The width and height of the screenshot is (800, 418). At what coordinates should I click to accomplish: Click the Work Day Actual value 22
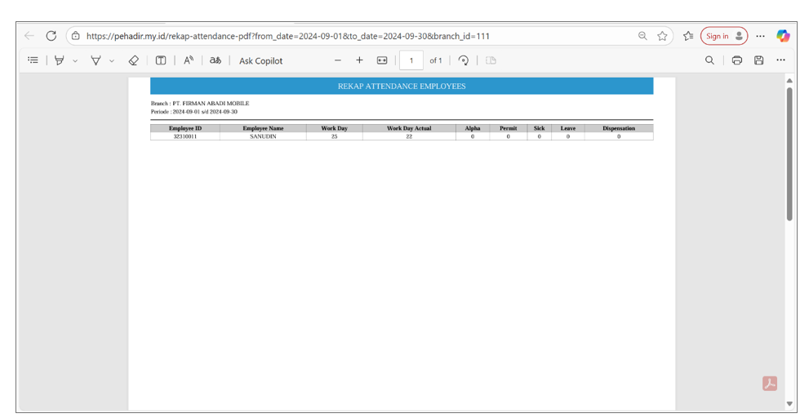tap(409, 136)
